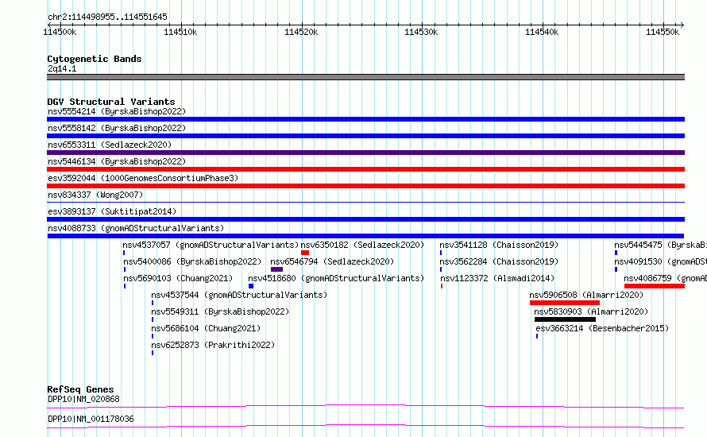This screenshot has width=707, height=437.
Task: Click nsv6546794 (Sedlazeck2020) label
Action: pos(332,261)
